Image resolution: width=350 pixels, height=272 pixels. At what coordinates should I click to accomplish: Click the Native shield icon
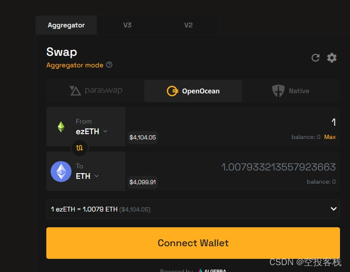pos(278,91)
